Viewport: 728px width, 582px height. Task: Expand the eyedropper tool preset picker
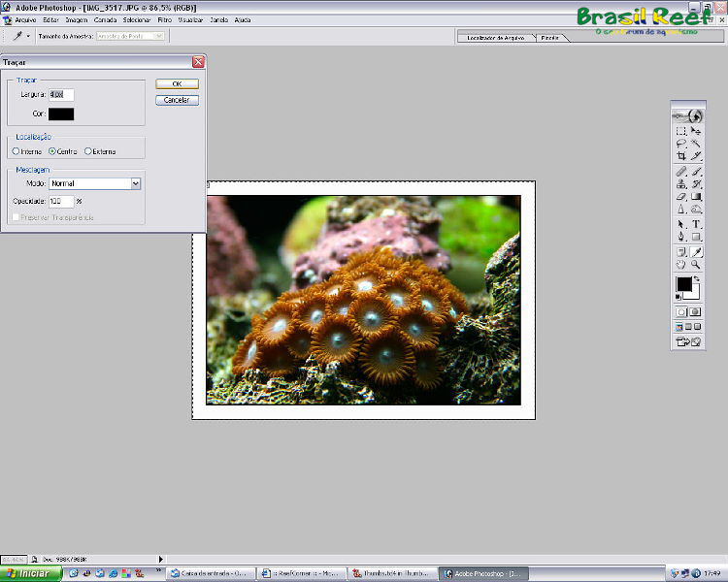click(28, 35)
